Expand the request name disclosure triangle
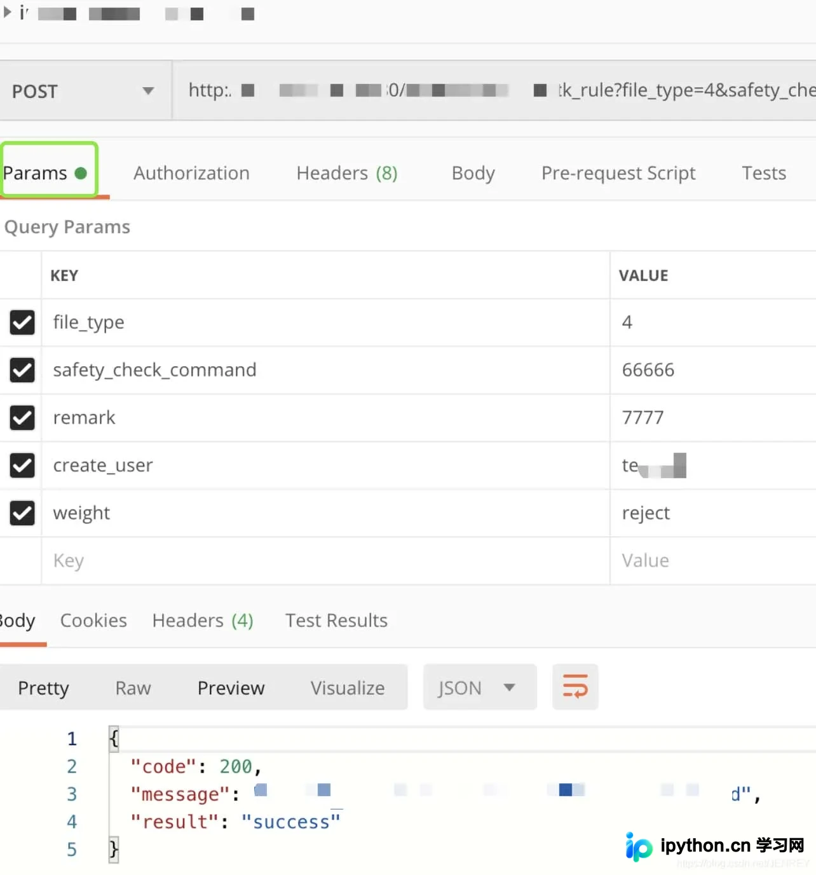Screen dimensions: 816x875 [8, 12]
